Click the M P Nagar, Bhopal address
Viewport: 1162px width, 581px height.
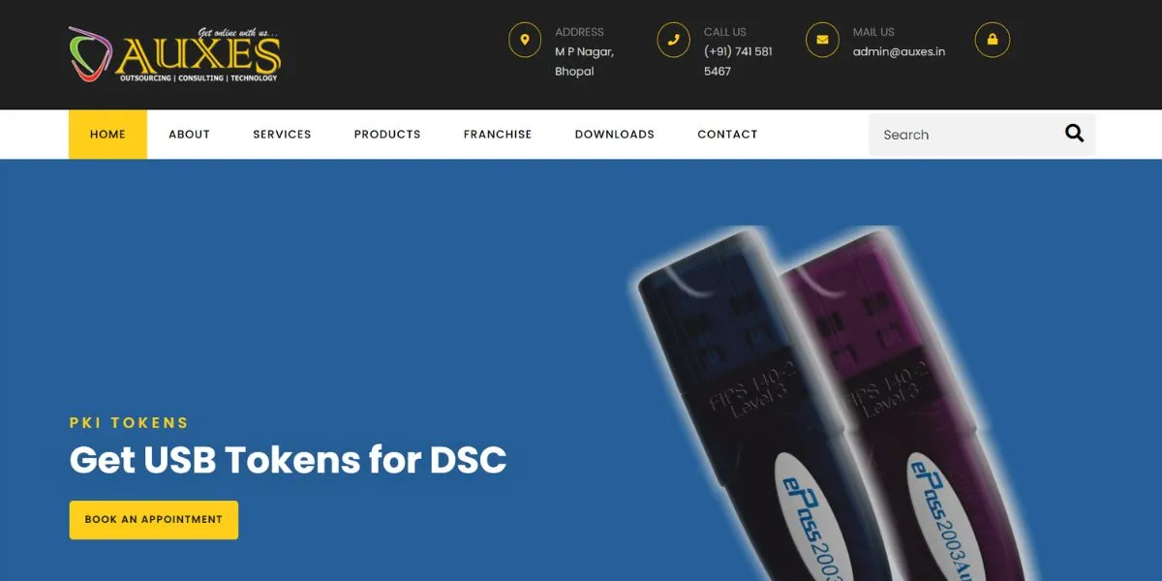tap(584, 61)
